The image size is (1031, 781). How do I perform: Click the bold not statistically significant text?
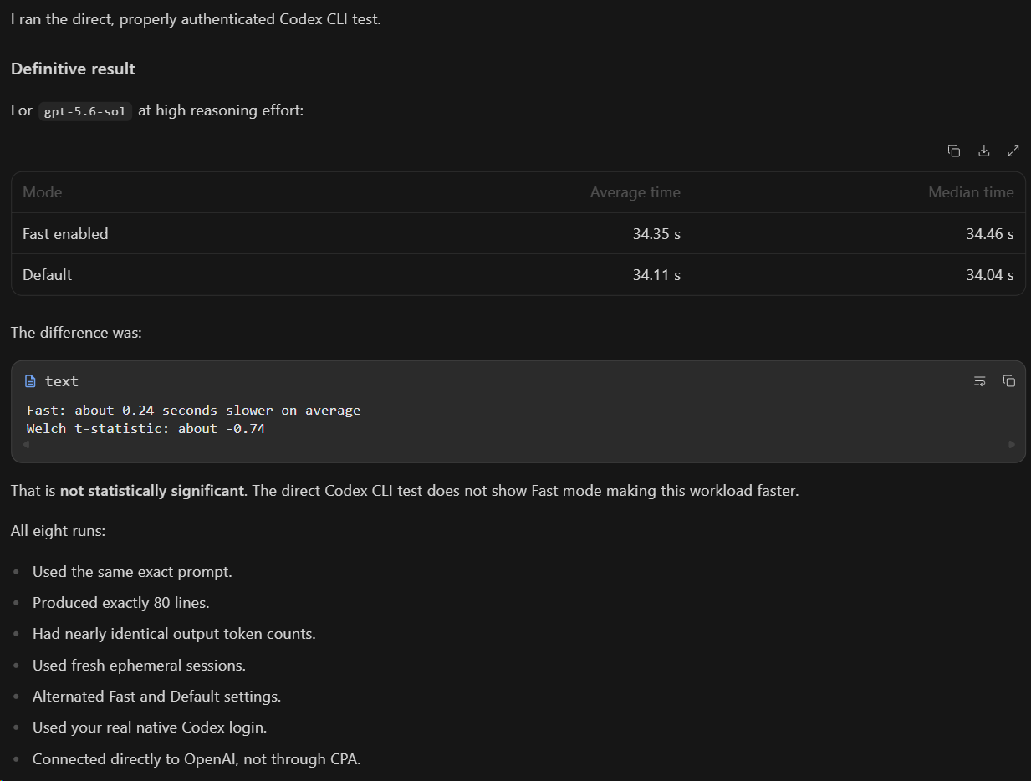[x=152, y=491]
